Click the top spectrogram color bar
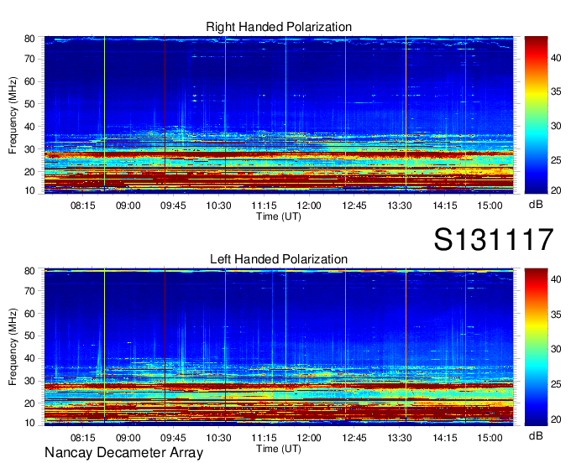This screenshot has width=571, height=463. coord(536,115)
